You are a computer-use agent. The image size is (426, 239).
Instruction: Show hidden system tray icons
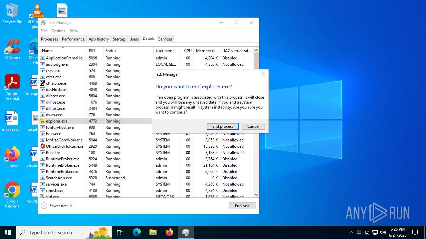[351, 232]
